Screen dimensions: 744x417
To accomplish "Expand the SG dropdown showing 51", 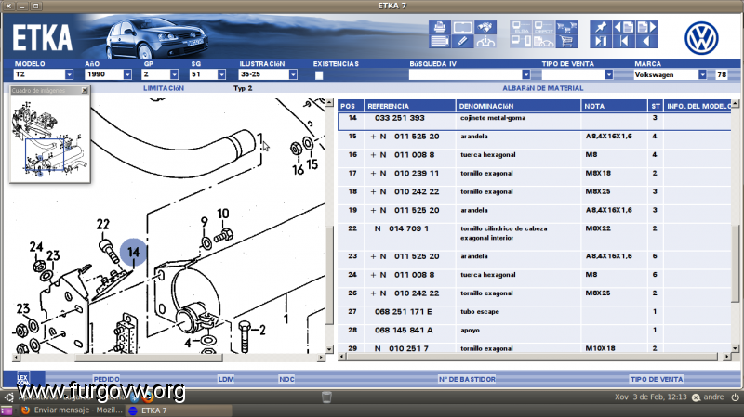I will click(x=221, y=74).
